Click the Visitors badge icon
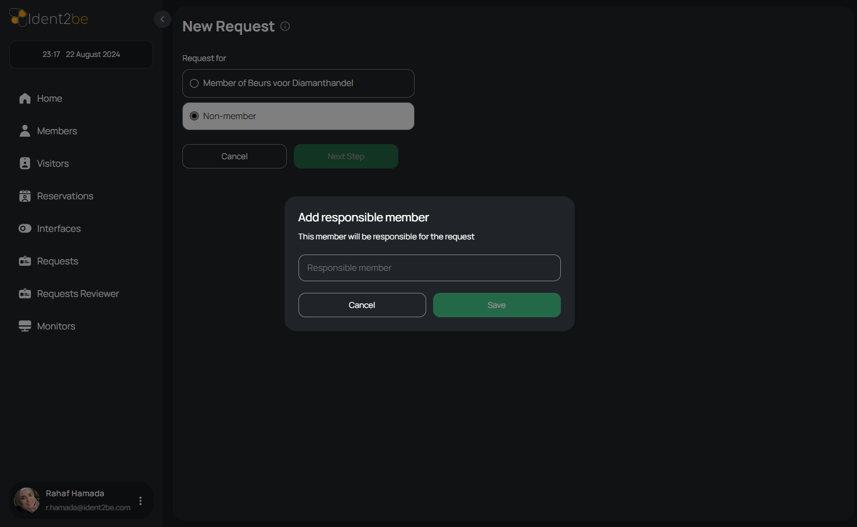857x527 pixels. [x=24, y=164]
